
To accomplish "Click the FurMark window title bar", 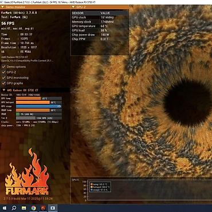I will click(106, 2).
